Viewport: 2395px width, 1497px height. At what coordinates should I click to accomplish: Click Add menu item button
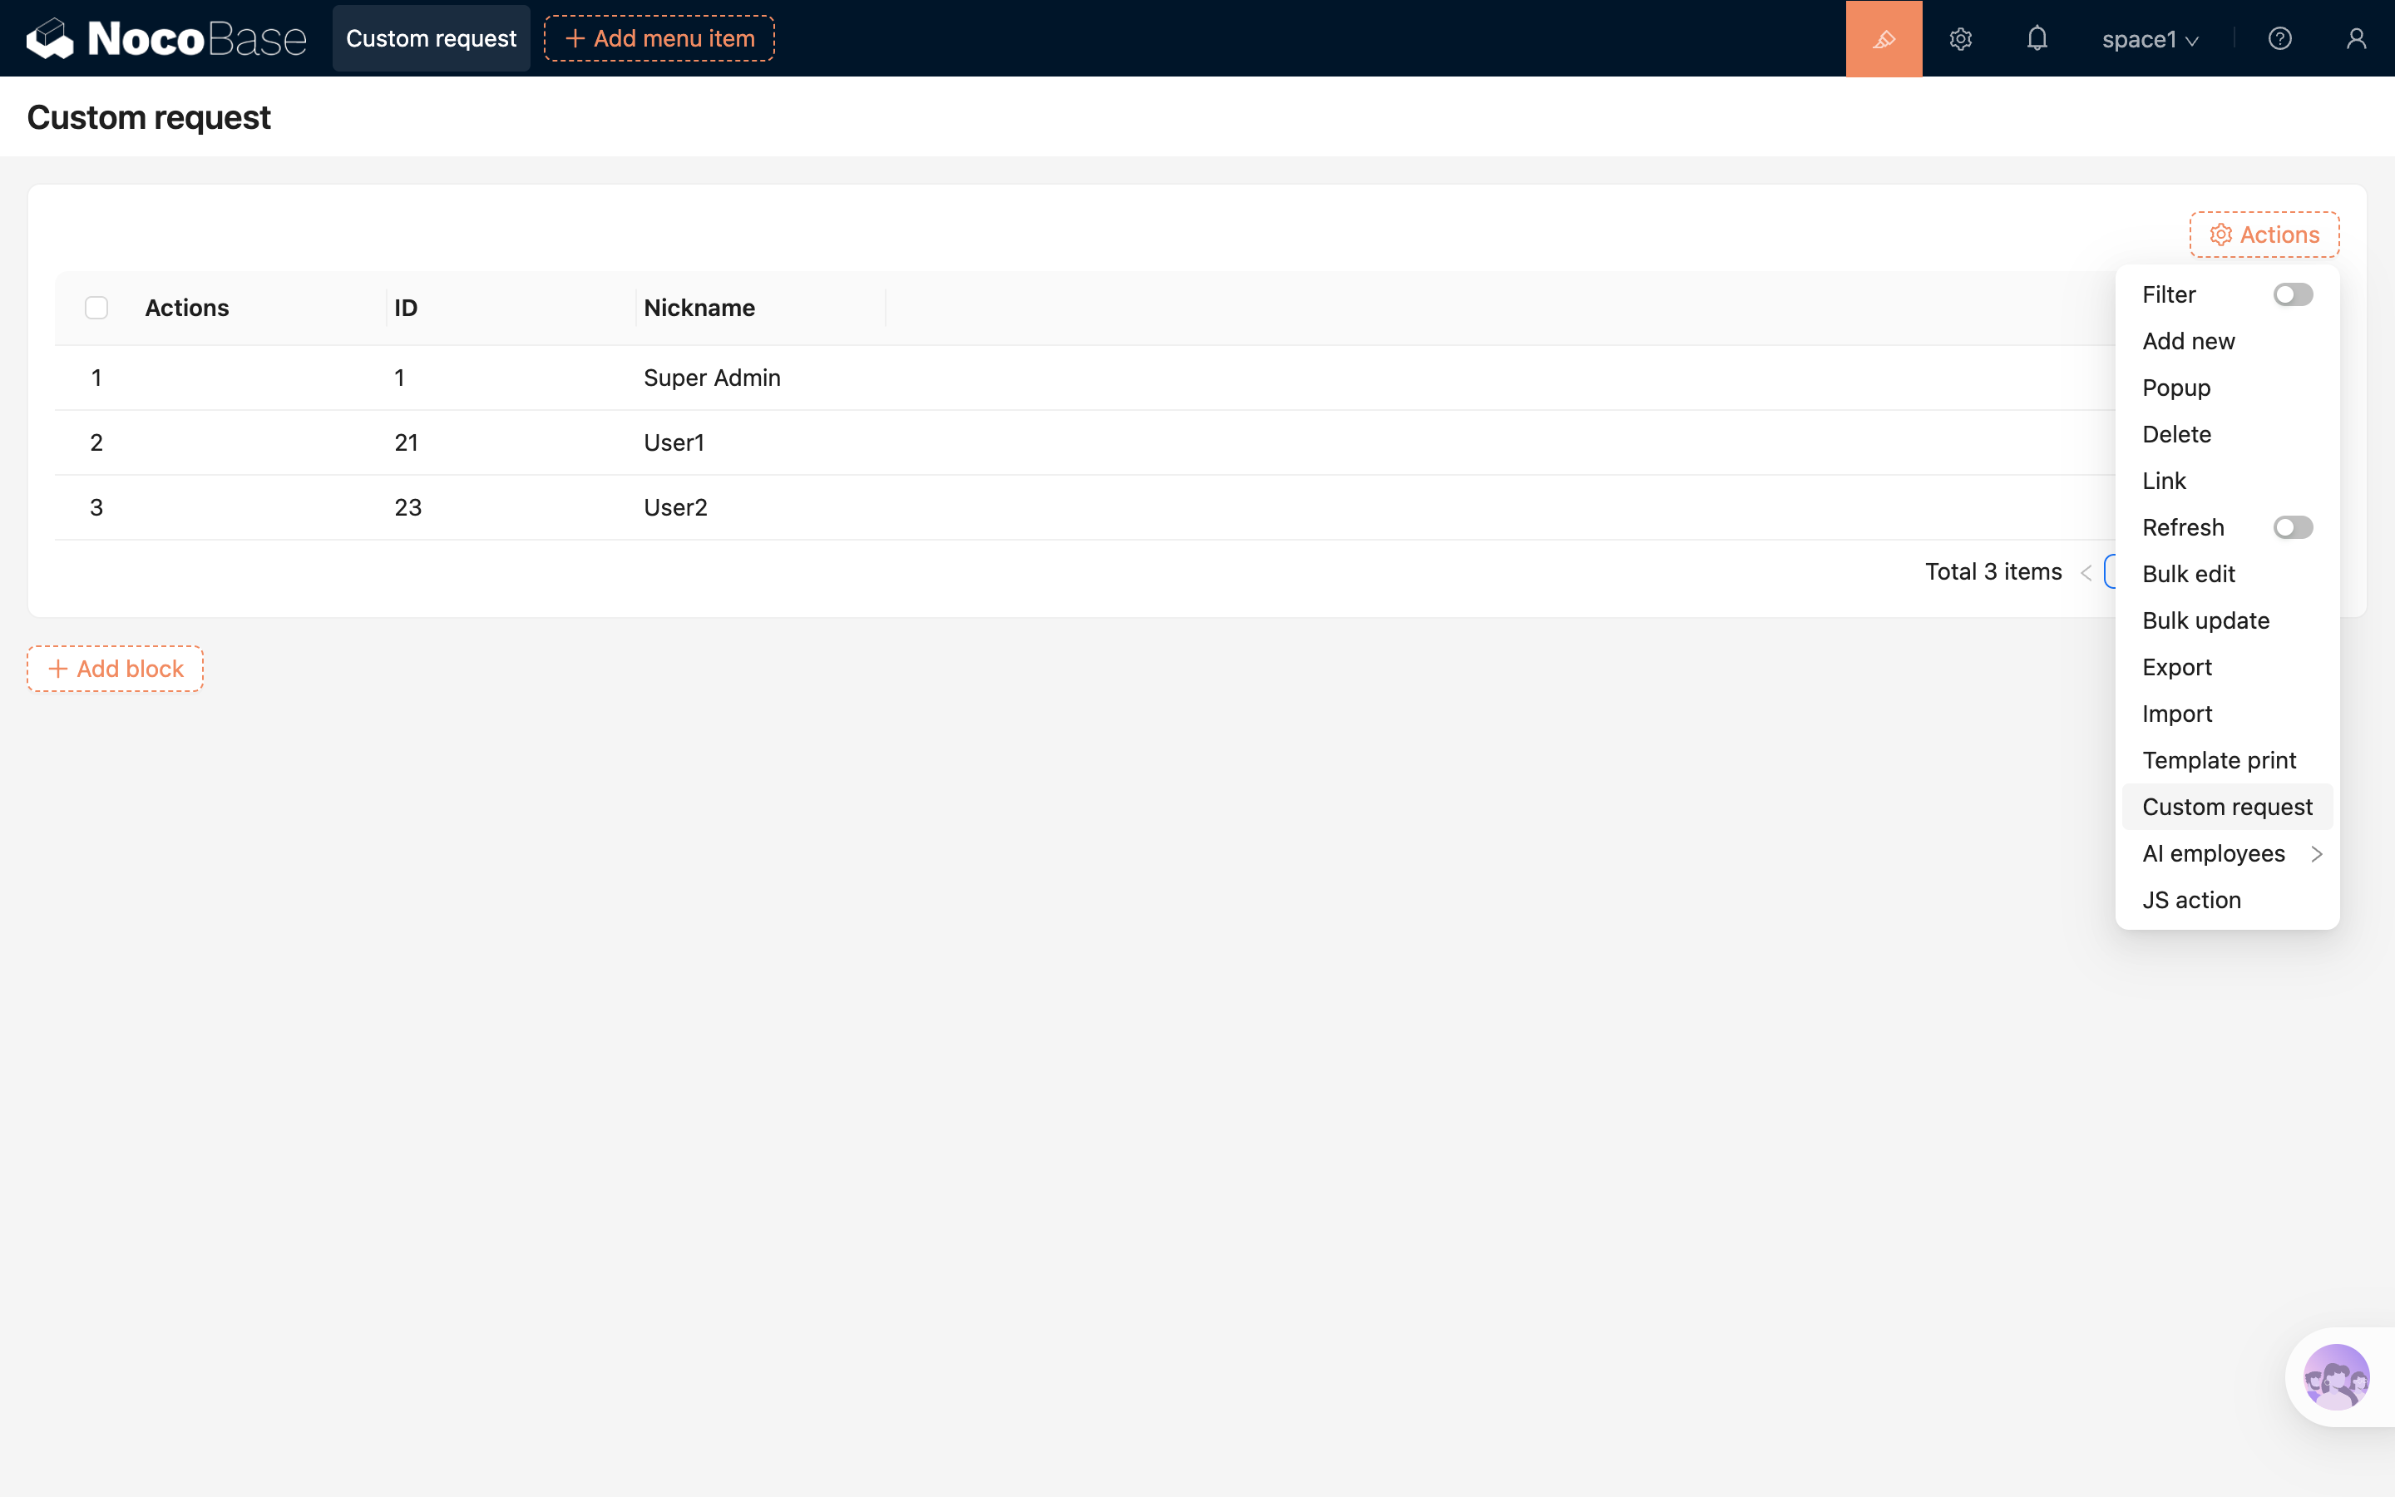click(x=659, y=38)
